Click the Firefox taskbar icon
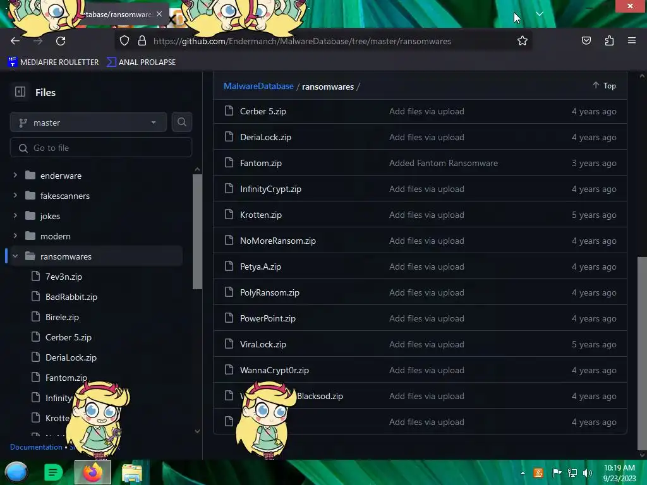The image size is (647, 485). (92, 472)
